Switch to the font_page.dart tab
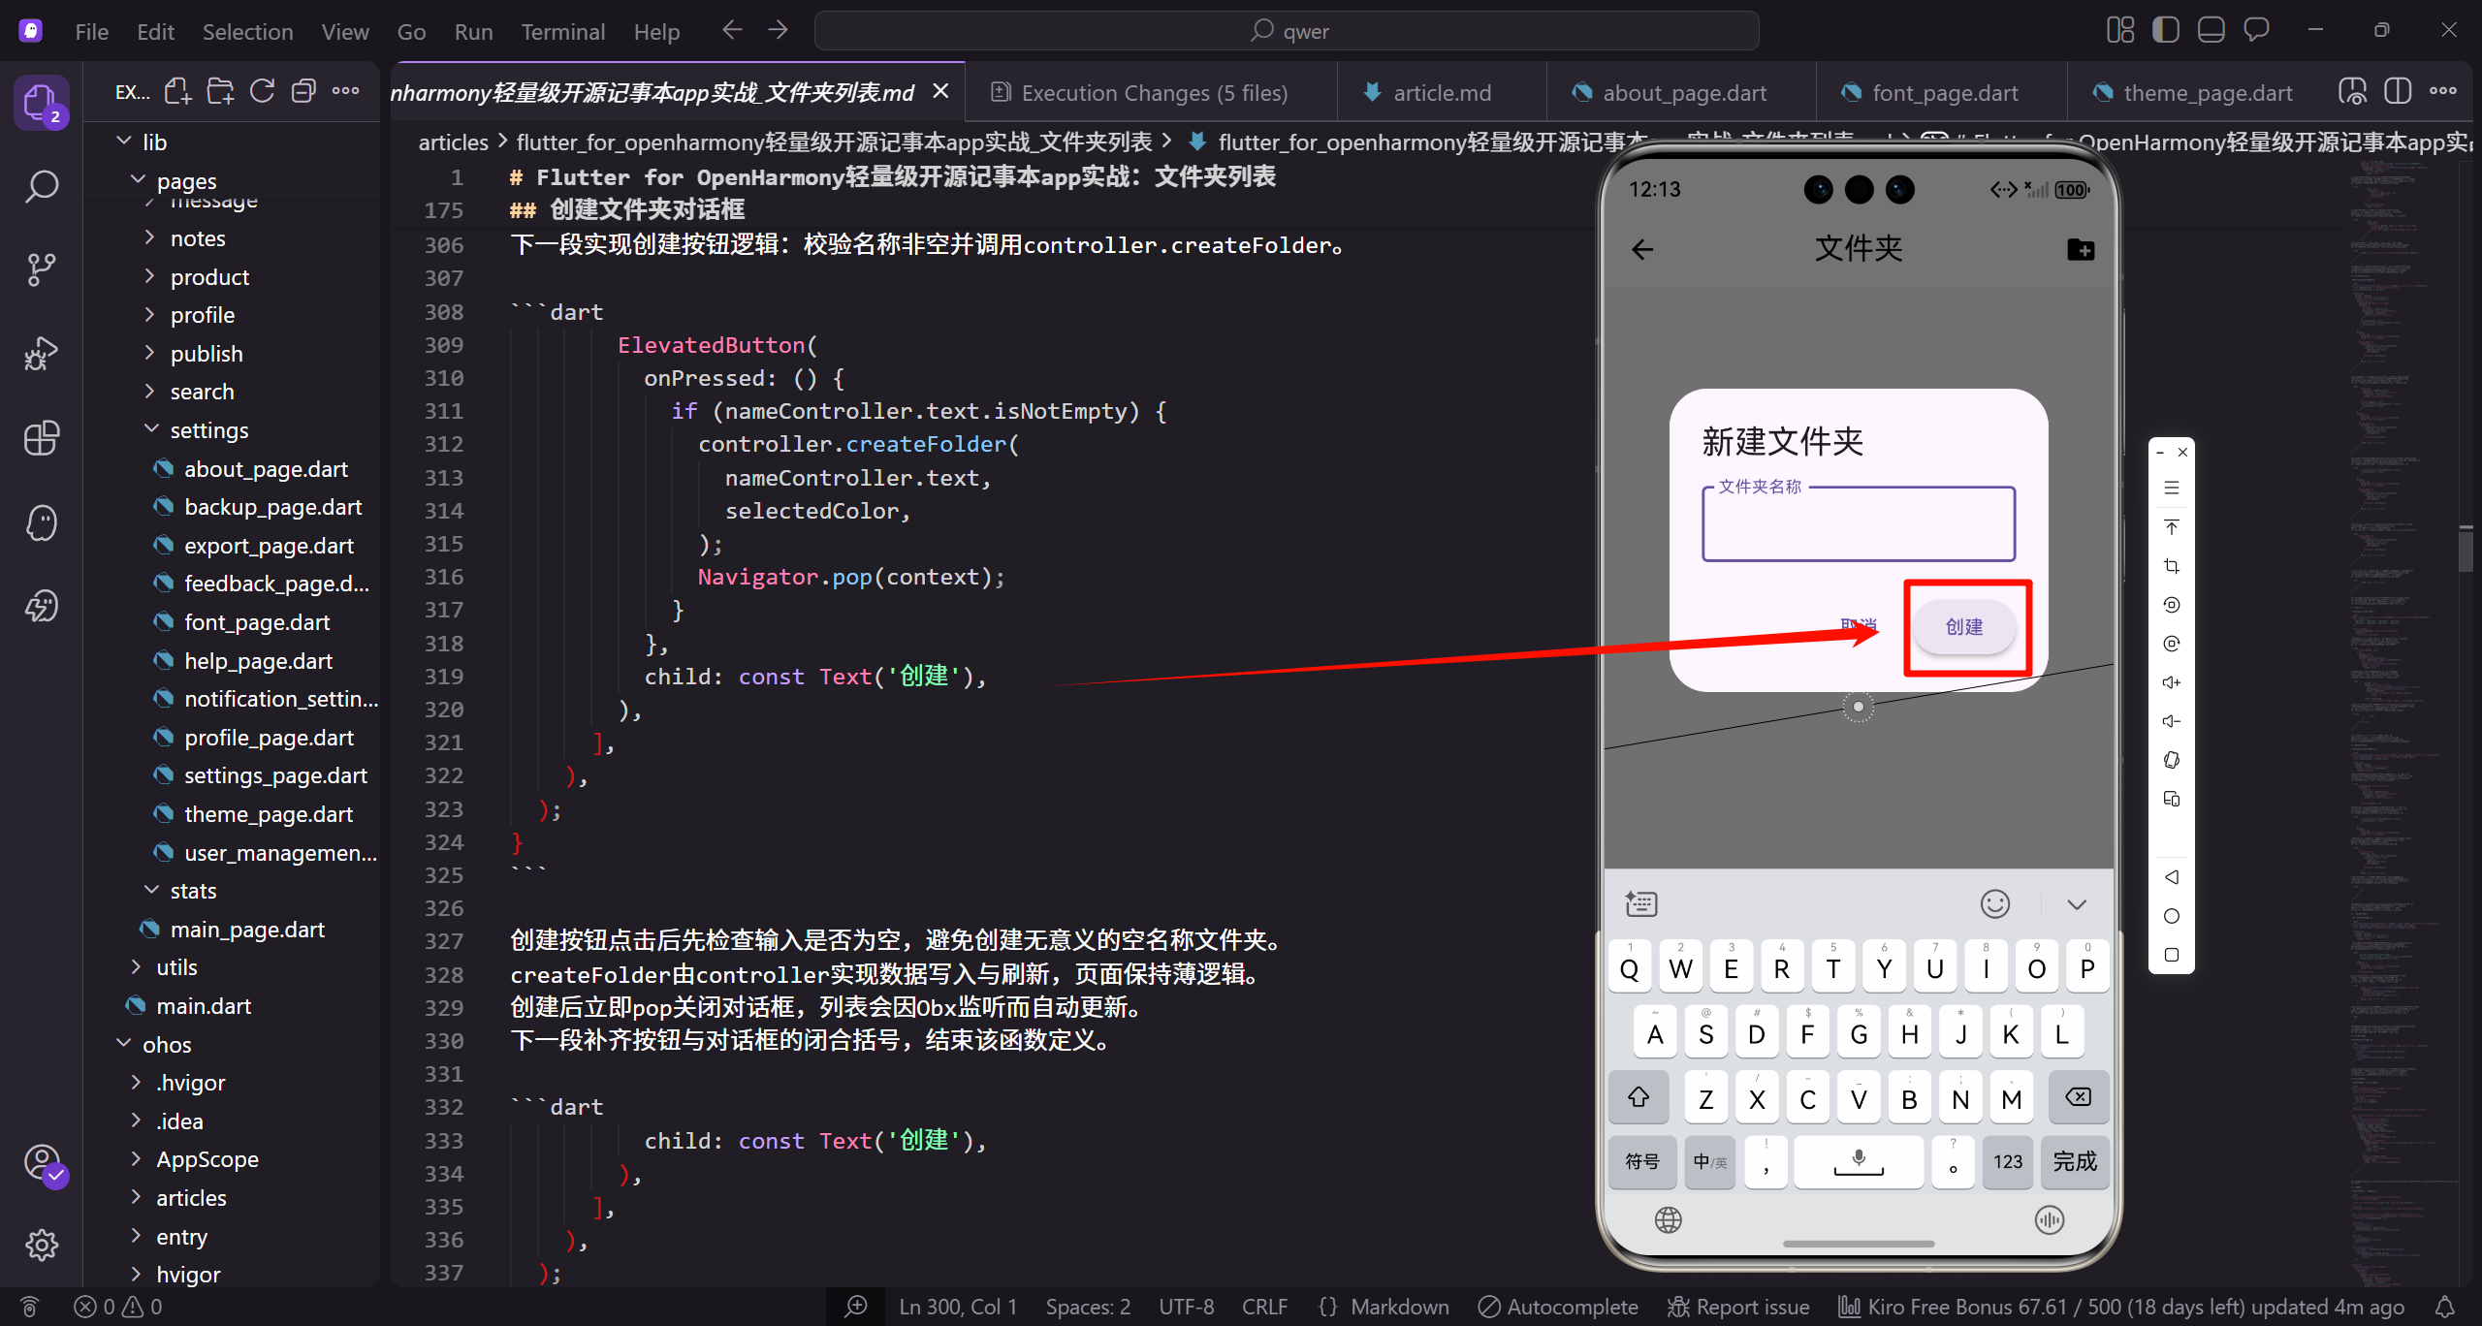Image resolution: width=2482 pixels, height=1326 pixels. click(x=1942, y=92)
